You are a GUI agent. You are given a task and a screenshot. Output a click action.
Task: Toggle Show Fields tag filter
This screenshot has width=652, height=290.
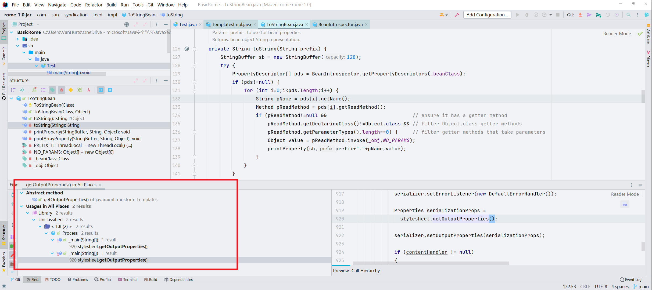[52, 90]
